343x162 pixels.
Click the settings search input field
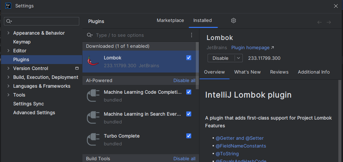(42, 21)
